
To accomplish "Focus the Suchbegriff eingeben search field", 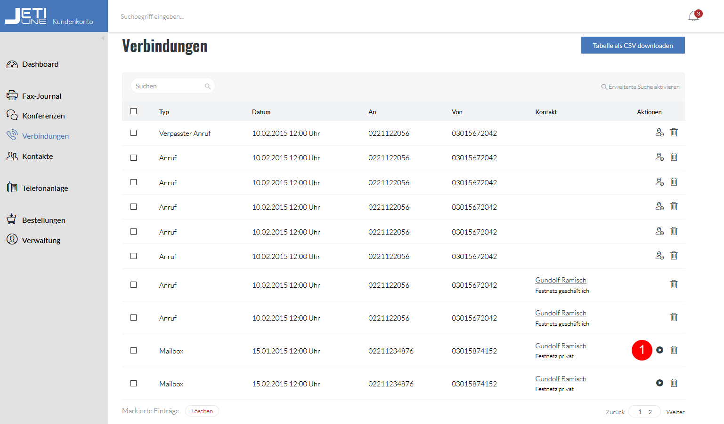I will click(152, 16).
